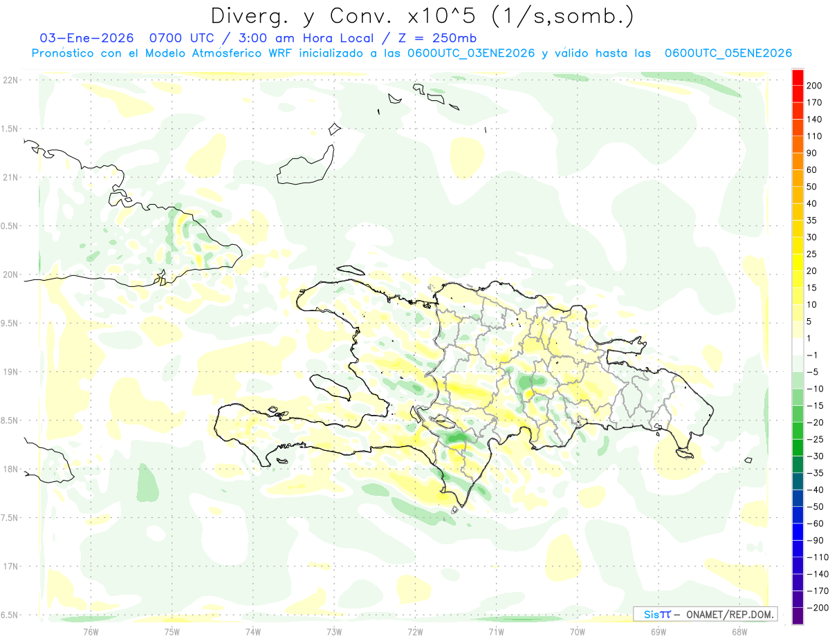Screen dimensions: 830x641
Task: Click the yellow legend band between 20 and 25
Action: click(x=798, y=262)
